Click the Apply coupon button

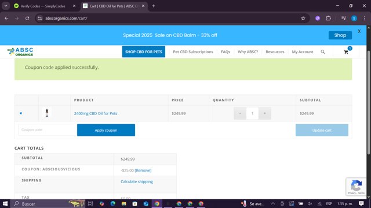[106, 130]
